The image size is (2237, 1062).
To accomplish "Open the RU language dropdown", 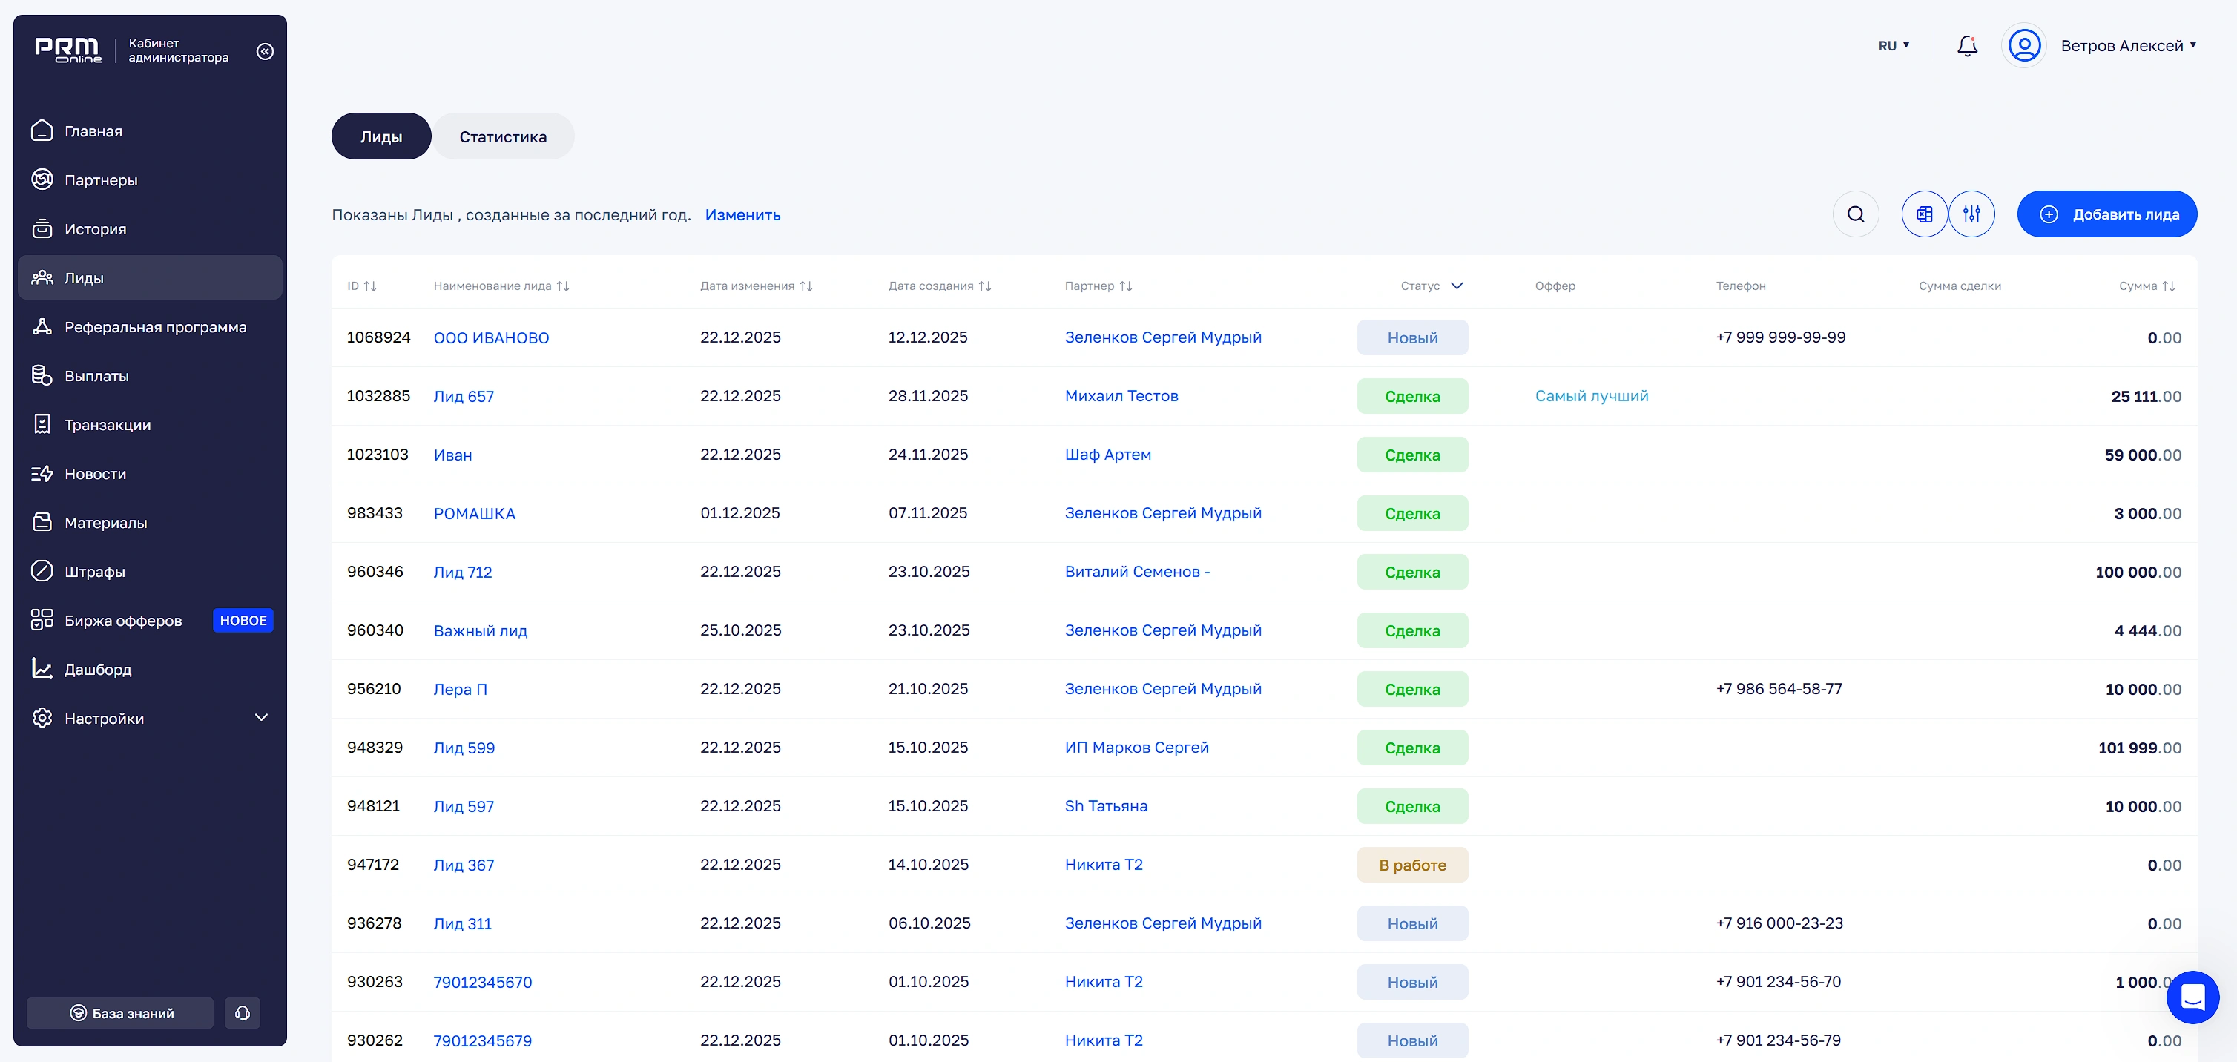I will click(1893, 45).
